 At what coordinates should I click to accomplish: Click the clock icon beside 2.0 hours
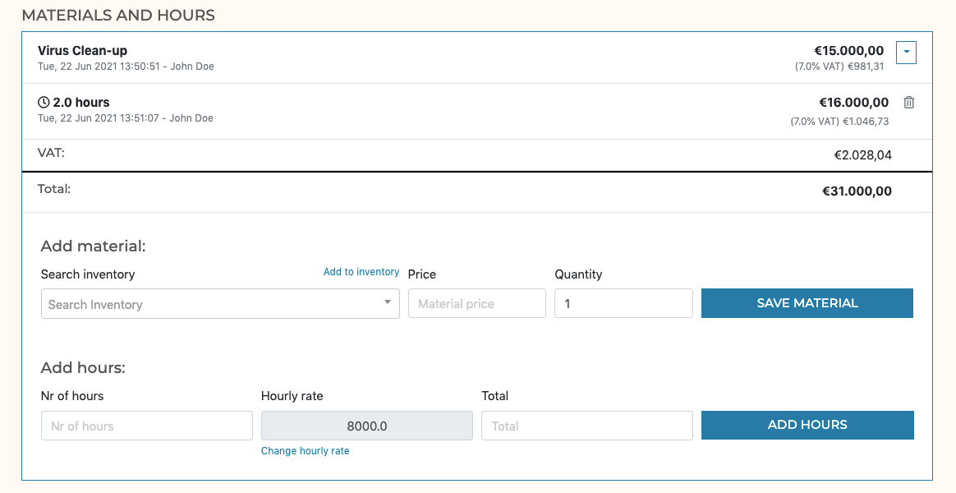pyautogui.click(x=43, y=102)
